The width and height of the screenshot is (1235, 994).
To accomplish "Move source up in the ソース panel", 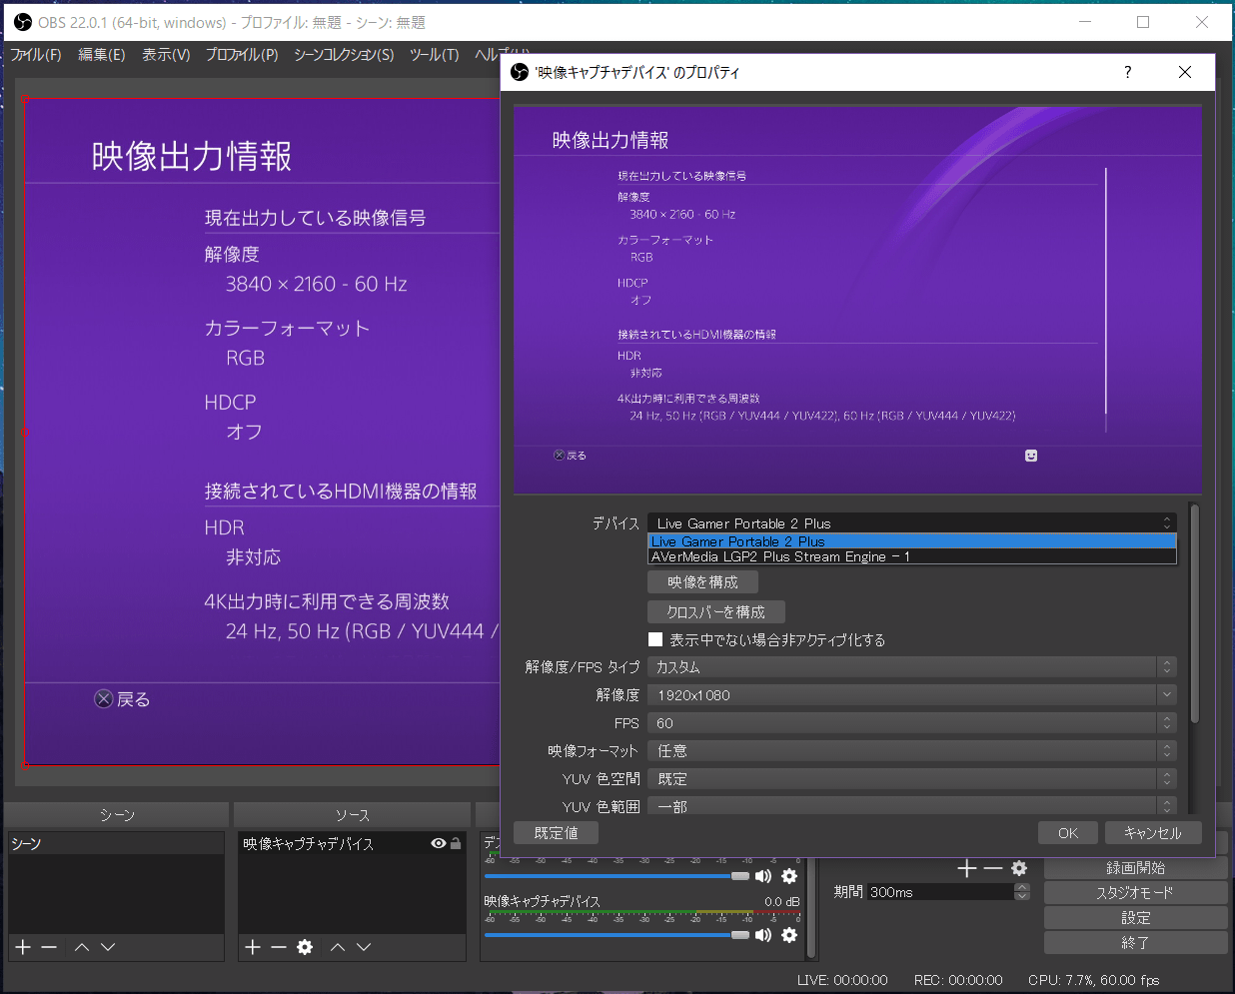I will tap(338, 947).
